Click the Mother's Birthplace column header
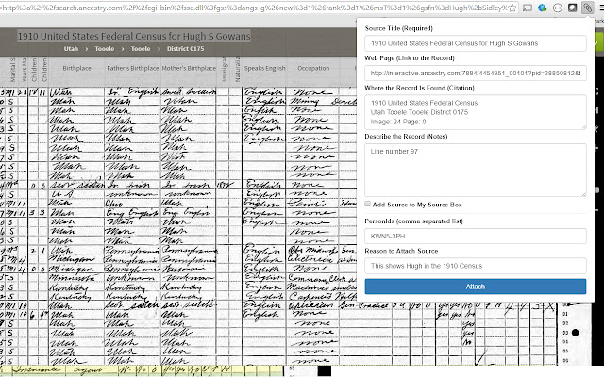This screenshot has height=377, width=604. [189, 68]
